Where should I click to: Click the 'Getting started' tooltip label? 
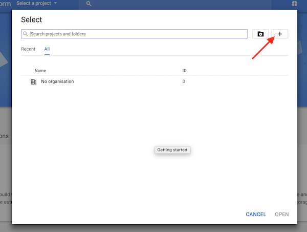(172, 150)
